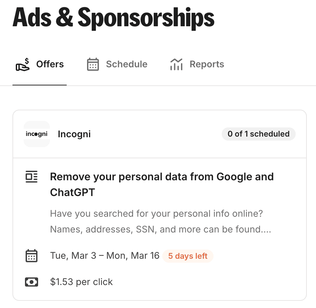Click the Schedule calendar icon
The width and height of the screenshot is (316, 308).
click(93, 64)
